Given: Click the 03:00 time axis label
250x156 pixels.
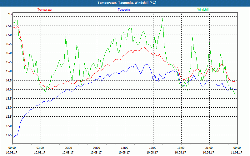Looking at the screenshot, I should point(40,148).
